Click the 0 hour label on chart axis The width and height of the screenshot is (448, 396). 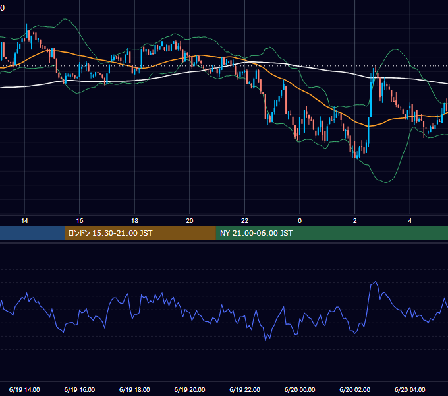(x=300, y=221)
